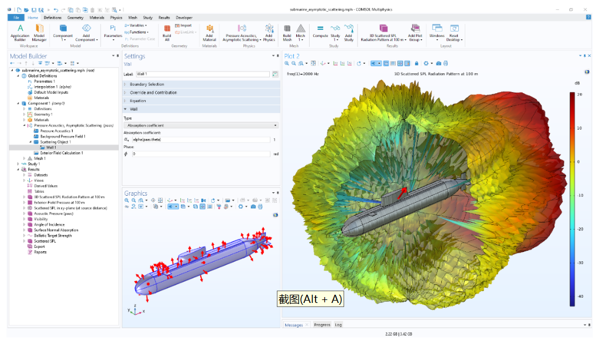The width and height of the screenshot is (597, 341).
Task: Open the Functions dropdown in ribbon
Action: (136, 32)
